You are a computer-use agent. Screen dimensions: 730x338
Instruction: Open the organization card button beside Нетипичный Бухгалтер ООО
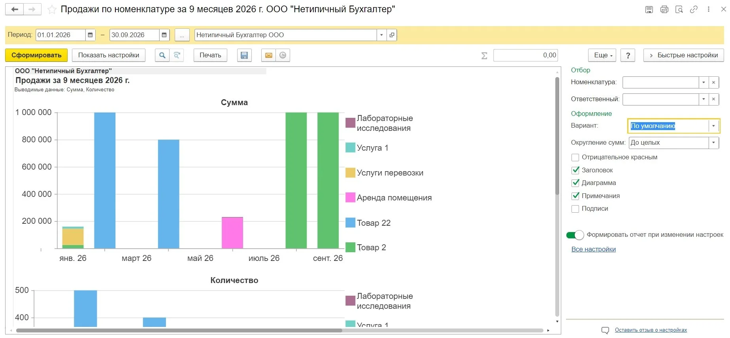pos(392,35)
